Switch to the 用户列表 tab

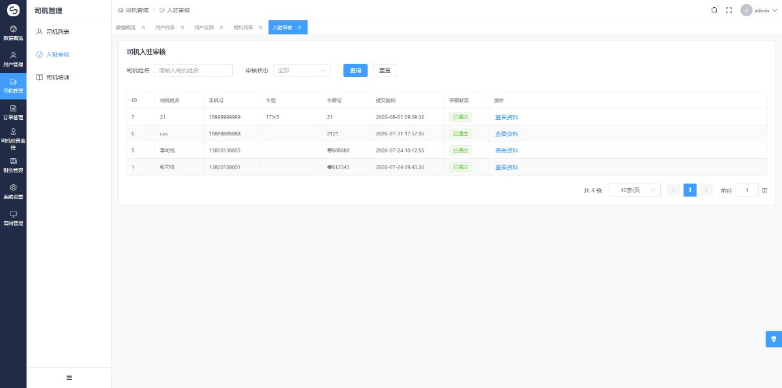[165, 27]
